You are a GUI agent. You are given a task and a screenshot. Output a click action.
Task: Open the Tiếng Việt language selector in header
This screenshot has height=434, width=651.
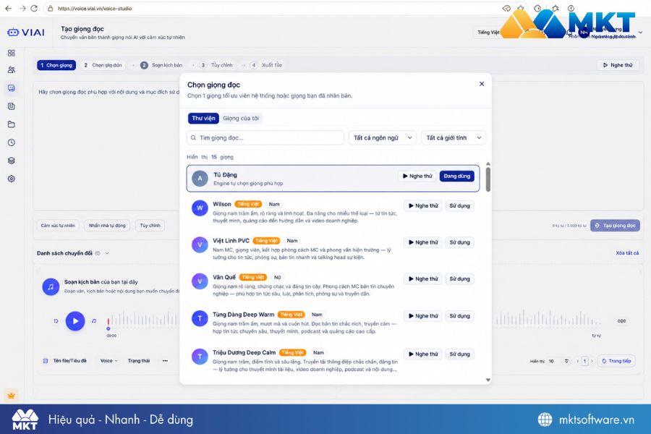click(x=488, y=33)
